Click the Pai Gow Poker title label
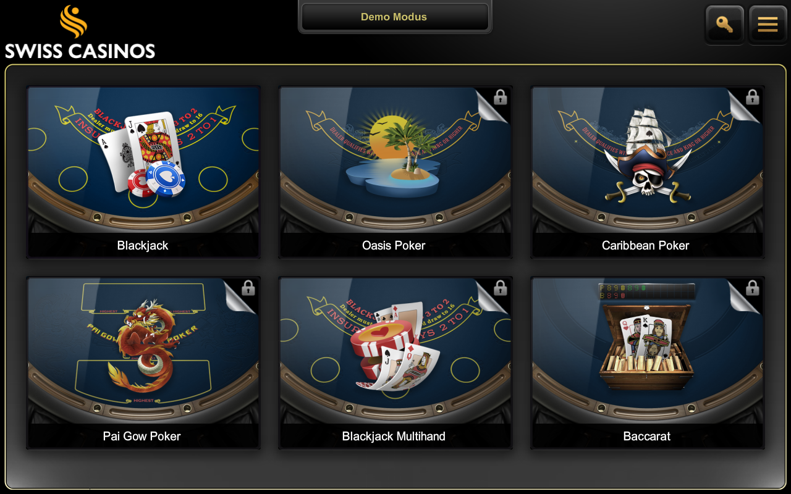791x494 pixels. (142, 436)
